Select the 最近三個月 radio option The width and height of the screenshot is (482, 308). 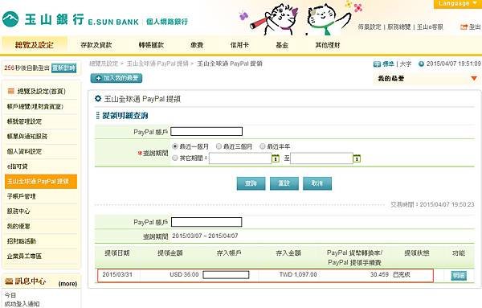(219, 146)
